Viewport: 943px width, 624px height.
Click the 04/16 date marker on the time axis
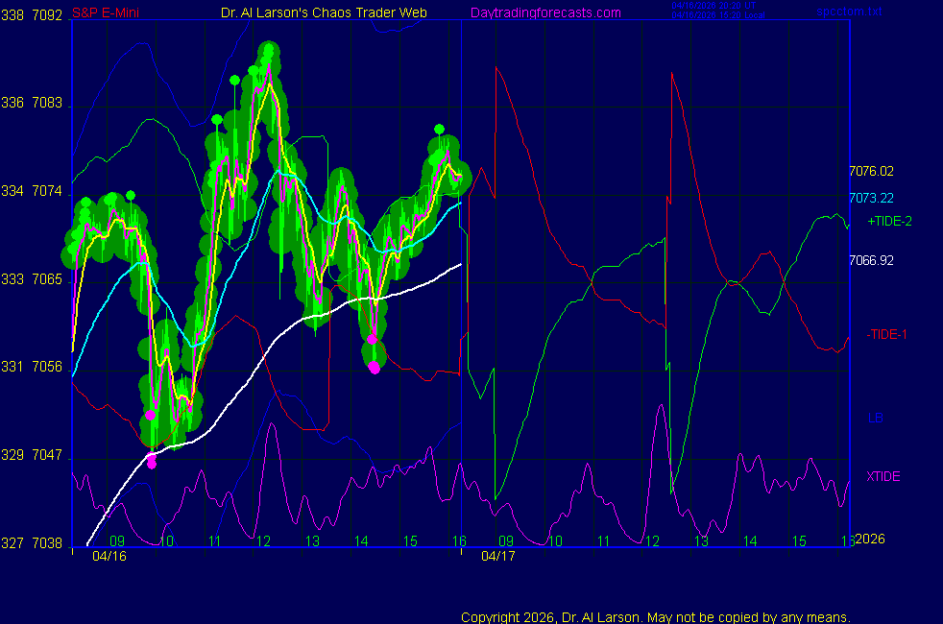109,556
